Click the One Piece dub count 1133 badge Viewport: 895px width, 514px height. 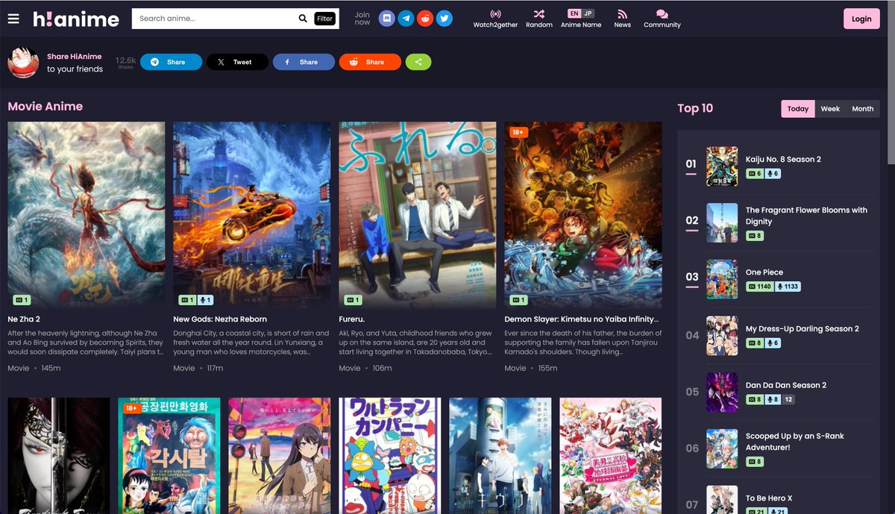(787, 286)
